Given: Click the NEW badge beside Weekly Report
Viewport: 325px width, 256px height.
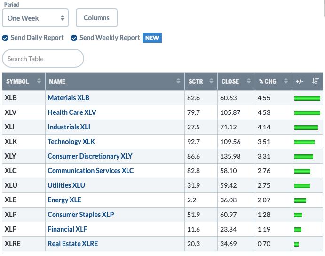Looking at the screenshot, I should [152, 38].
